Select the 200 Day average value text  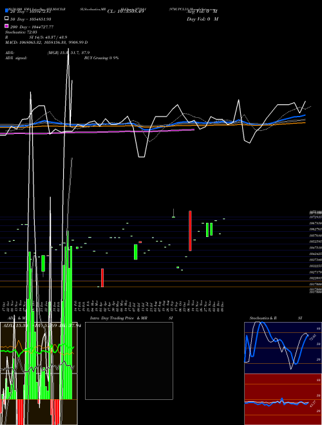pyautogui.click(x=32, y=27)
